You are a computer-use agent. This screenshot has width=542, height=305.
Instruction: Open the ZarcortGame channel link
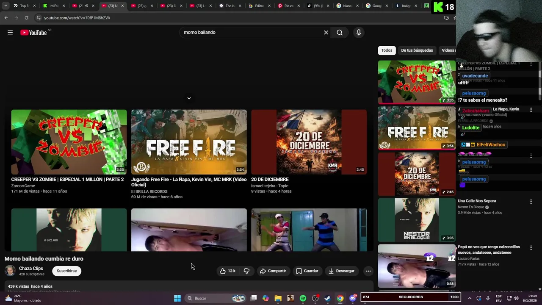23,186
